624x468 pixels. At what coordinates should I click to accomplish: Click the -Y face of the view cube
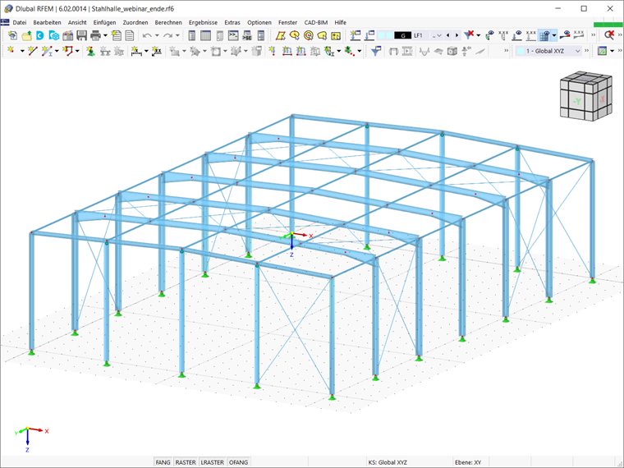point(576,102)
